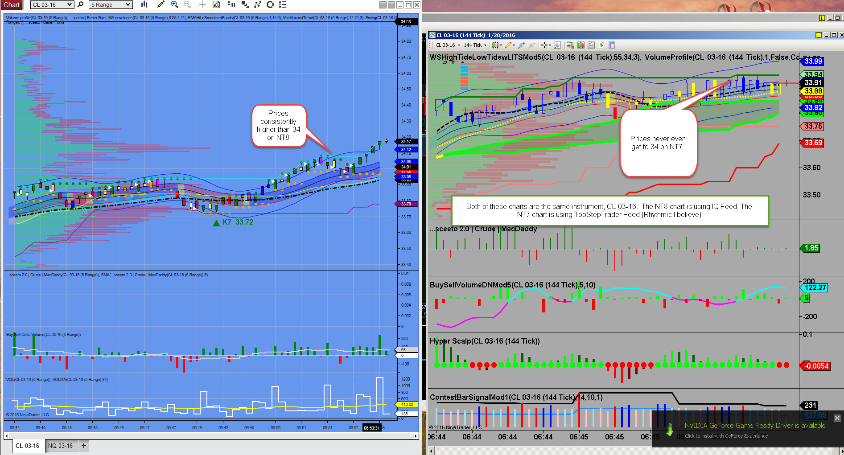Click the NT7 horizontal scrollbar left arrow
Image resolution: width=844 pixels, height=455 pixels.
coord(432,451)
